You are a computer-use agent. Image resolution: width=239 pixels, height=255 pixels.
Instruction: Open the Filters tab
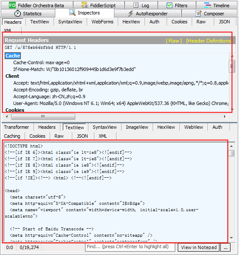coord(177,6)
